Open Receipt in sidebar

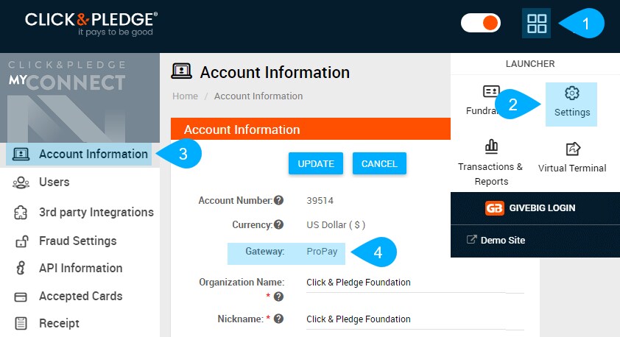tap(59, 323)
